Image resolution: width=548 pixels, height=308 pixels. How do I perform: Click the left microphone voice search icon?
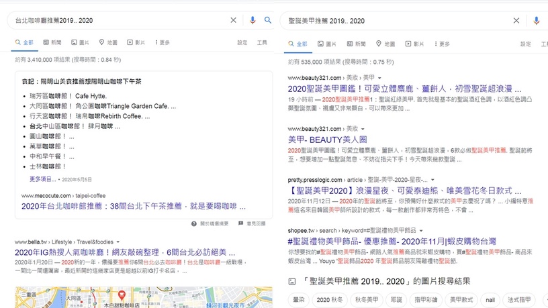pos(253,20)
